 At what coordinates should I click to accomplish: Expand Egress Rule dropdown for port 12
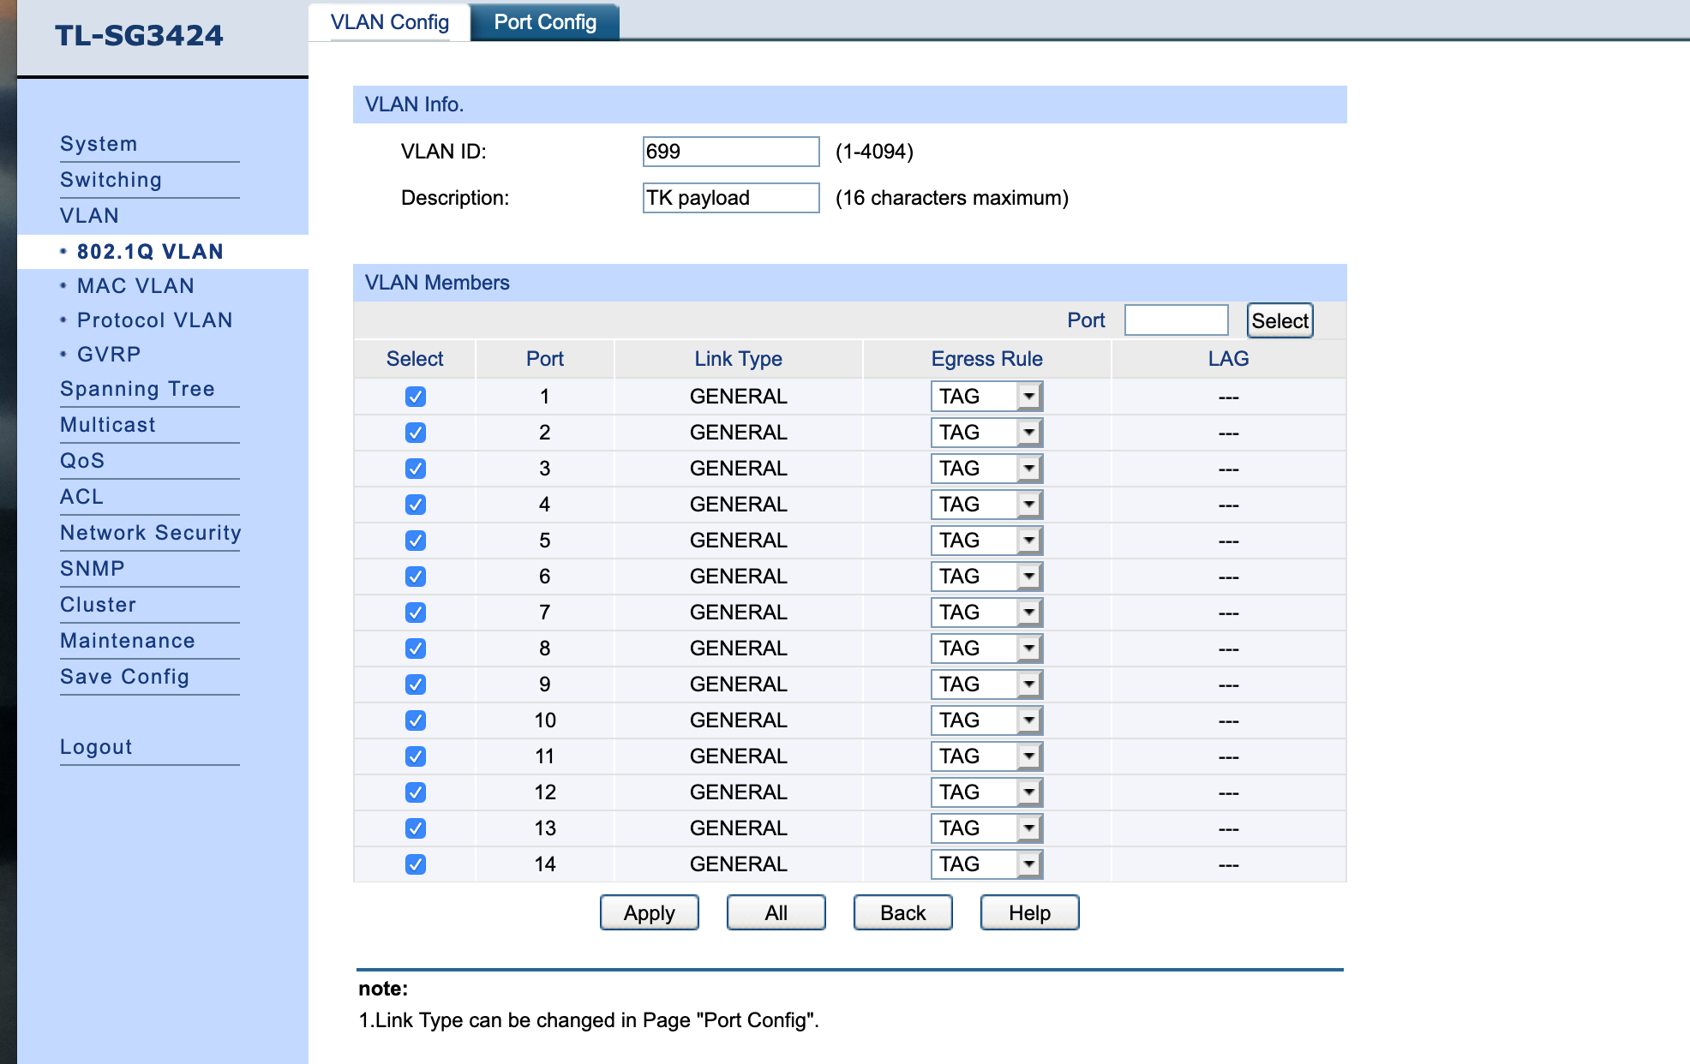986,792
